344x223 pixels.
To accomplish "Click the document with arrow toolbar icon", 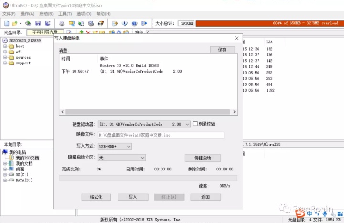I will click(115, 23).
